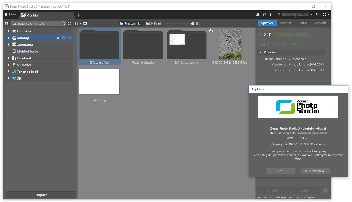The width and height of the screenshot is (352, 202).
Task: Expand the Síť tree node
Action: [9, 78]
